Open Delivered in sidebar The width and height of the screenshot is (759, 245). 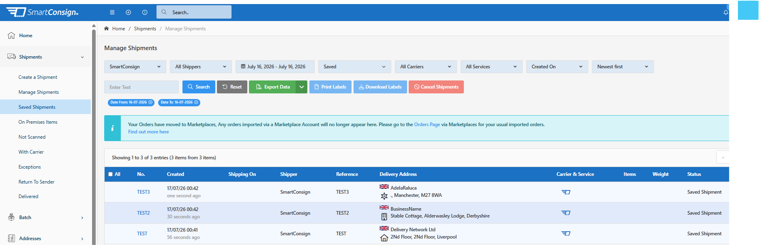coord(28,196)
